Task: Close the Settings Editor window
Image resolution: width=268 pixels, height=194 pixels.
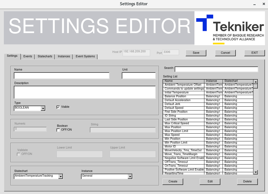Action: [264, 4]
